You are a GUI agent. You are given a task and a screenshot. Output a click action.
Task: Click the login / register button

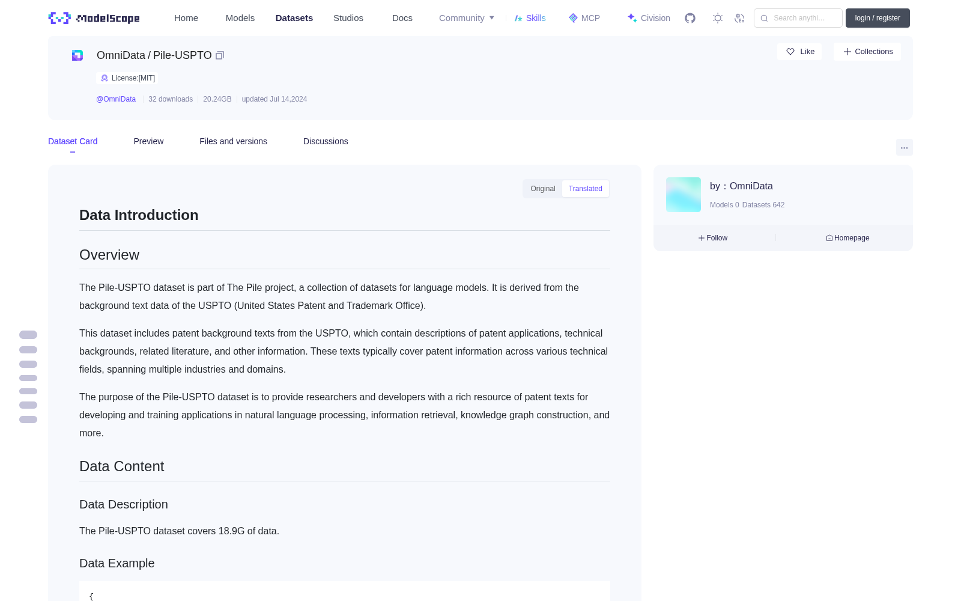pos(878,18)
